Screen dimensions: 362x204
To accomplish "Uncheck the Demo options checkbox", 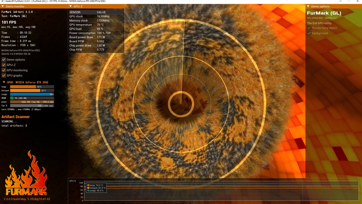I will click(4, 60).
